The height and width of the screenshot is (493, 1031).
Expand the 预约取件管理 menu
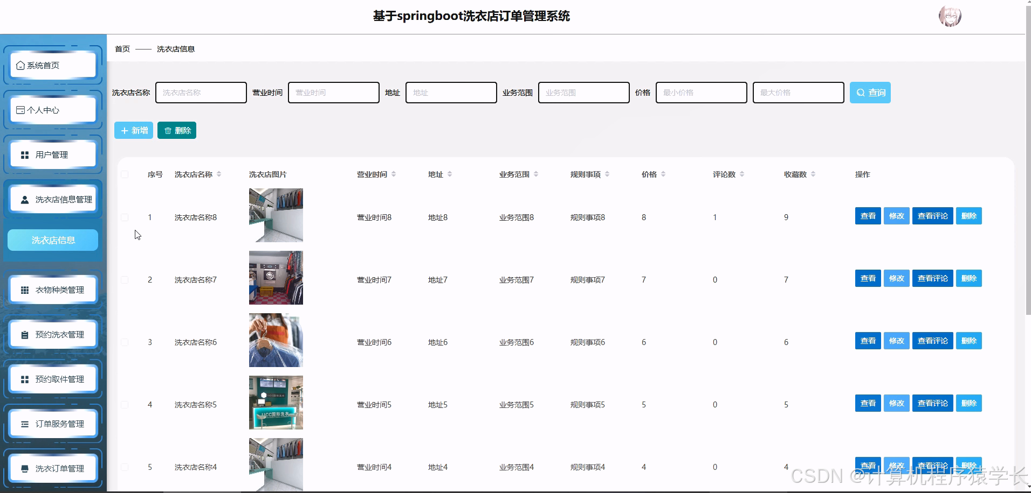[53, 379]
